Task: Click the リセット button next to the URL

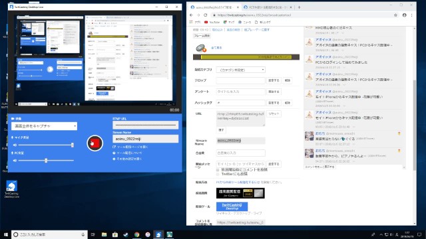Action: [x=274, y=114]
